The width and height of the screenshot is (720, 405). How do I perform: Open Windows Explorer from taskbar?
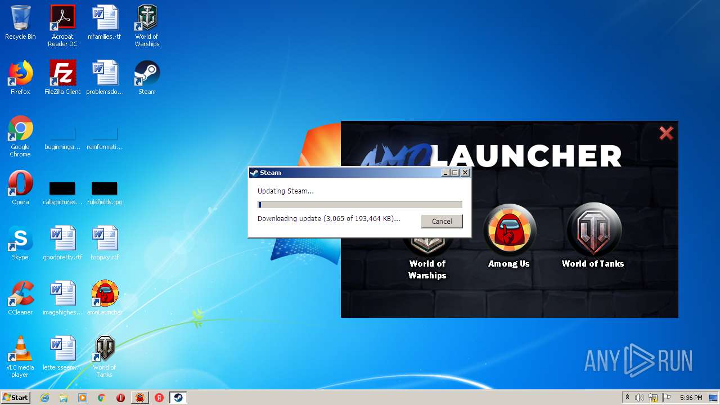(64, 398)
